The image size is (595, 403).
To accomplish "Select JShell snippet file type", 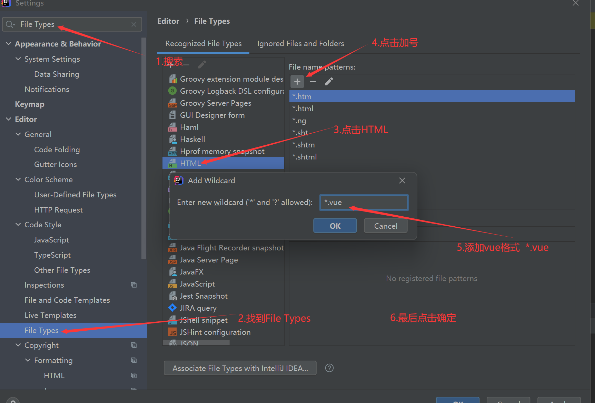I will (223, 320).
